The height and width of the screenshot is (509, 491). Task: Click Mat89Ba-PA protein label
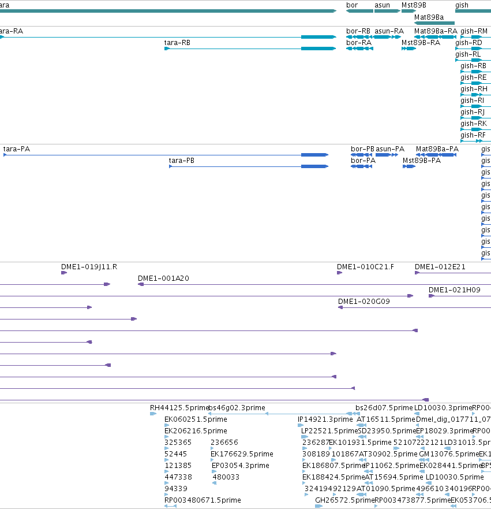point(437,149)
